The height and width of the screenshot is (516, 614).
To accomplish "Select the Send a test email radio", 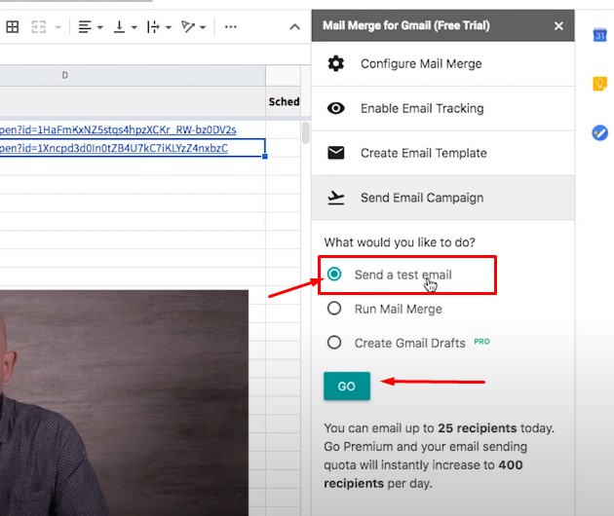I will (334, 274).
